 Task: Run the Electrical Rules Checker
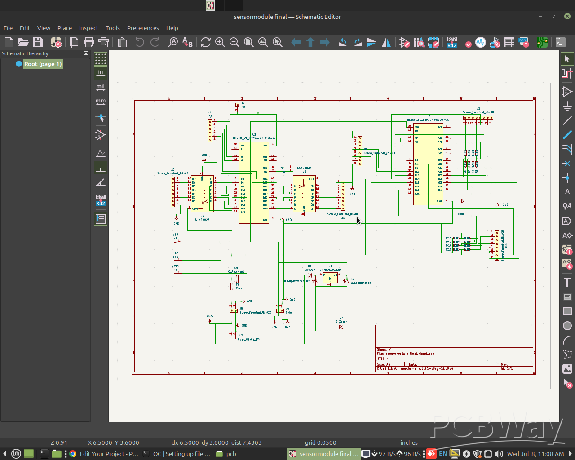[x=466, y=42]
